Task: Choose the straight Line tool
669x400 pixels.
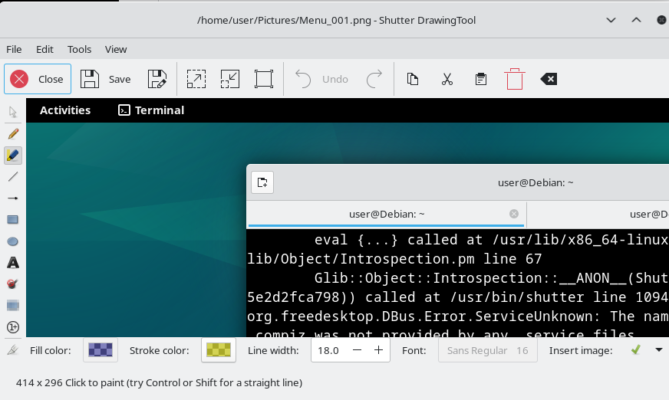Action: pyautogui.click(x=13, y=176)
